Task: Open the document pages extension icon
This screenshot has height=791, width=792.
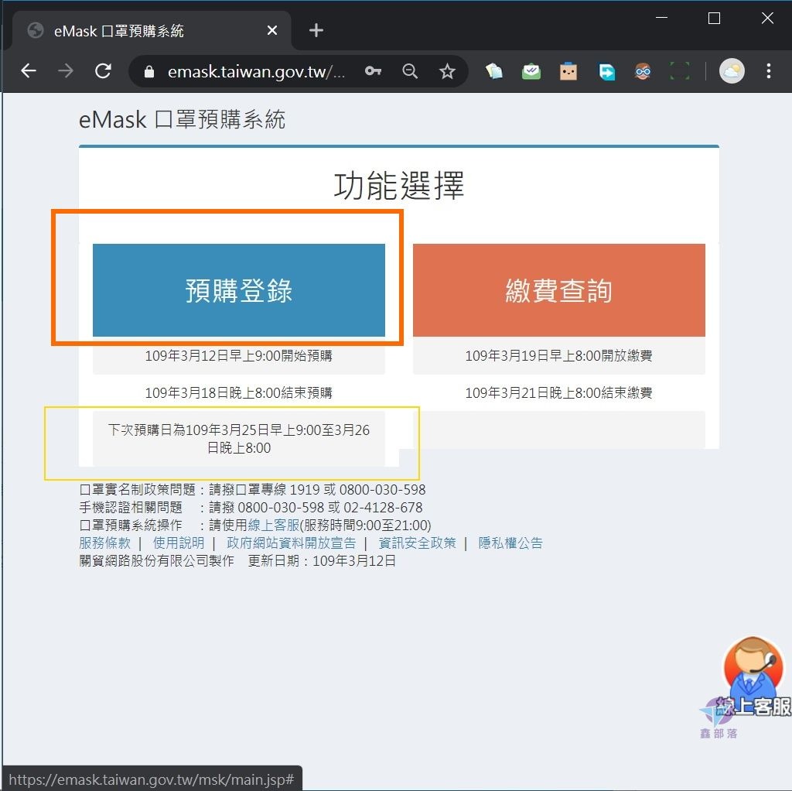Action: tap(494, 71)
